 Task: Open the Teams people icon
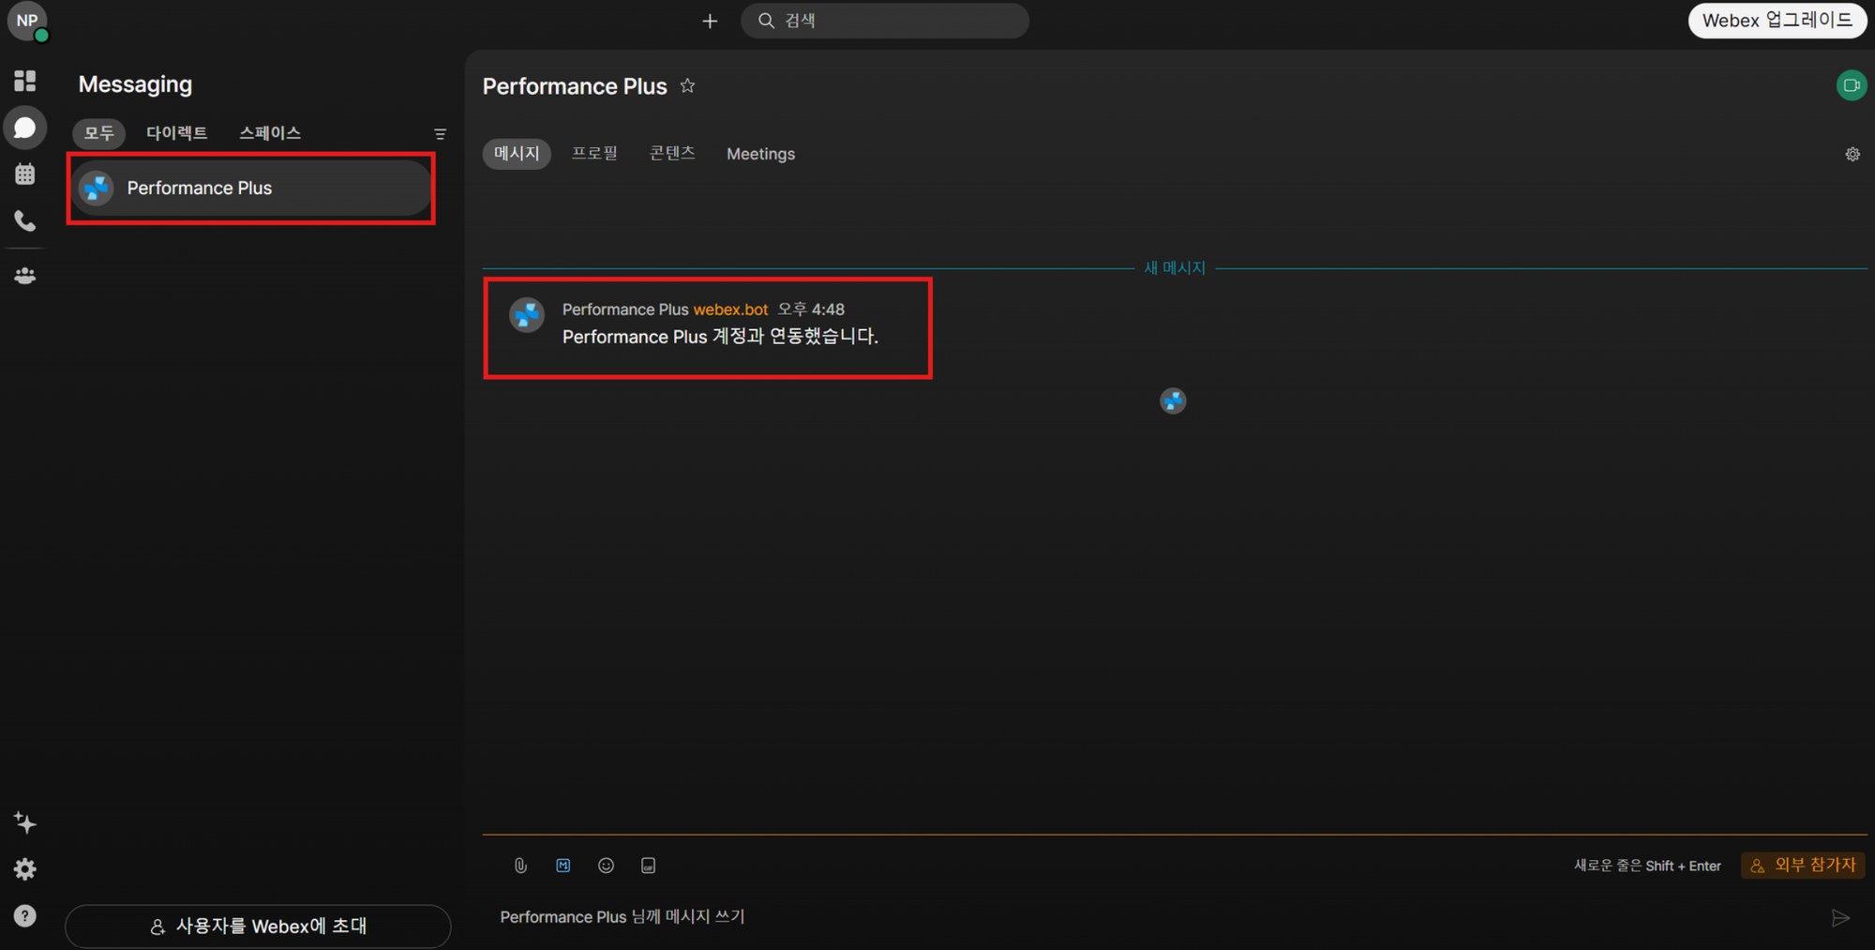point(25,276)
